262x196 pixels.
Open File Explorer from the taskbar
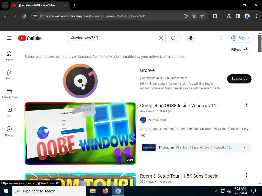pos(93,191)
